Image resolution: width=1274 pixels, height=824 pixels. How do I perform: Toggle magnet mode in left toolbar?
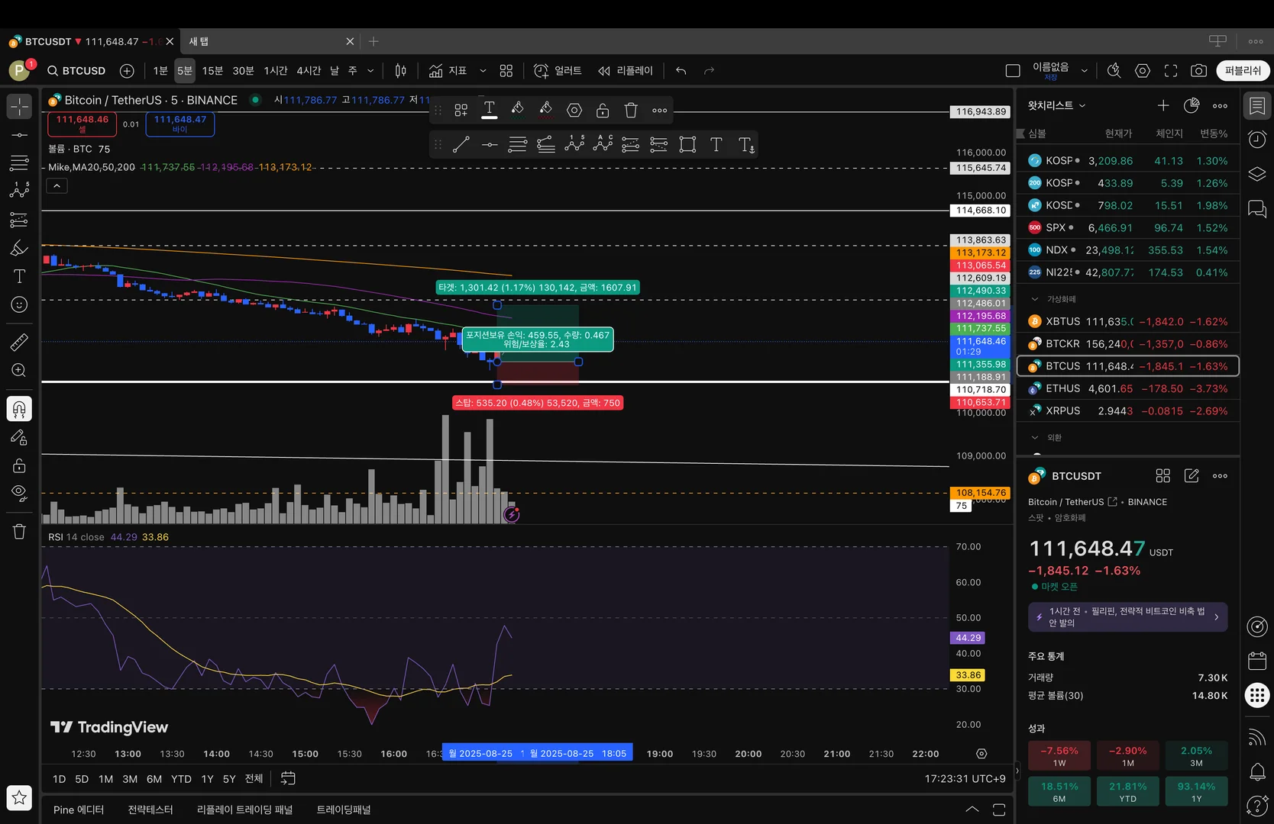coord(19,409)
